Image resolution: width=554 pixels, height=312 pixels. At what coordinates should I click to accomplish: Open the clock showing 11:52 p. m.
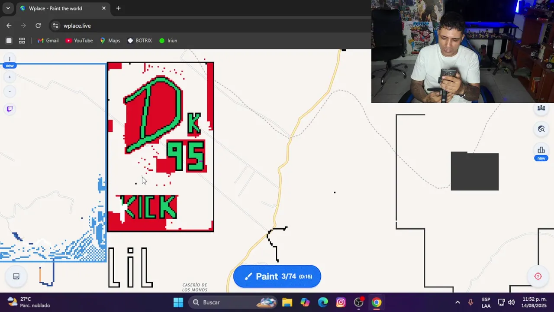point(535,302)
